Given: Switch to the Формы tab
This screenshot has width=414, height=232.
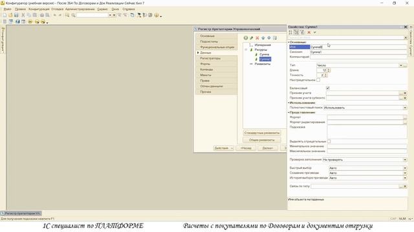Looking at the screenshot, I should [x=216, y=64].
